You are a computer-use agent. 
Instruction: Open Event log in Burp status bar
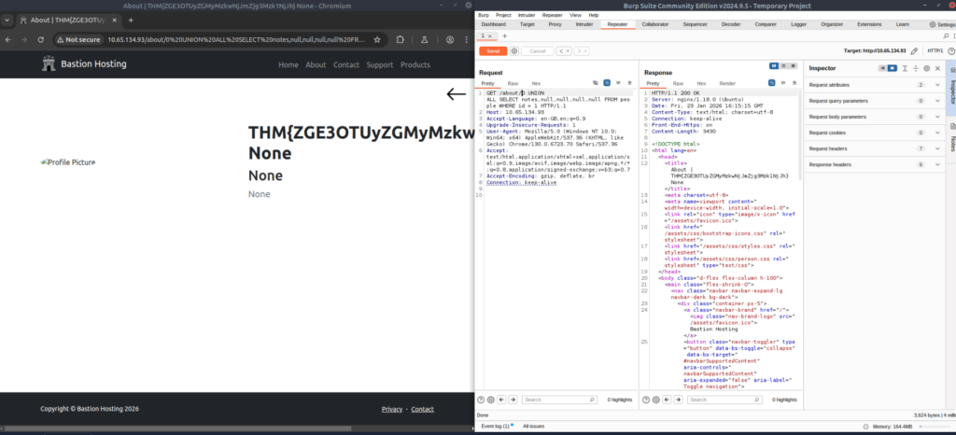(498, 426)
